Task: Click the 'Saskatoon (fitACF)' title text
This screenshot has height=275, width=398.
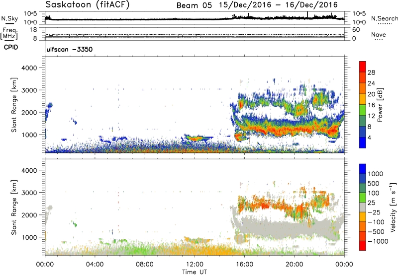Action: tap(88, 4)
